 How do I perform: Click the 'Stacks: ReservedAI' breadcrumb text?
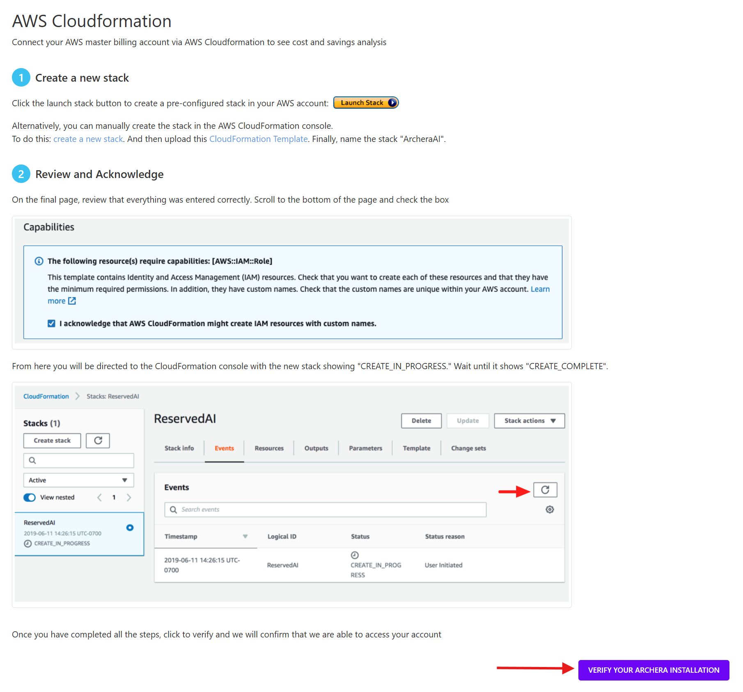[113, 396]
